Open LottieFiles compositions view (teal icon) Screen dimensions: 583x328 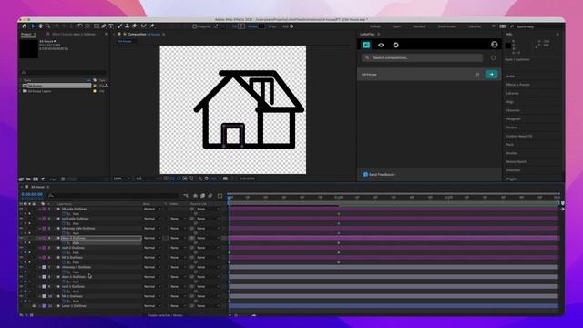click(366, 45)
